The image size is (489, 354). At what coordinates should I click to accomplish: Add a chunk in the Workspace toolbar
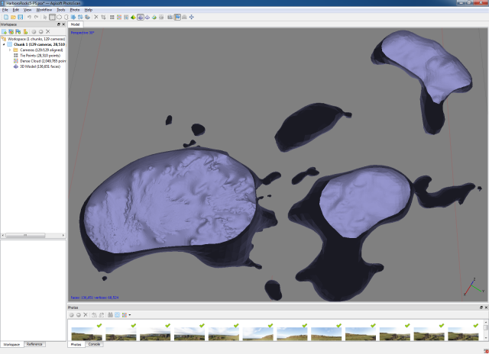point(4,31)
